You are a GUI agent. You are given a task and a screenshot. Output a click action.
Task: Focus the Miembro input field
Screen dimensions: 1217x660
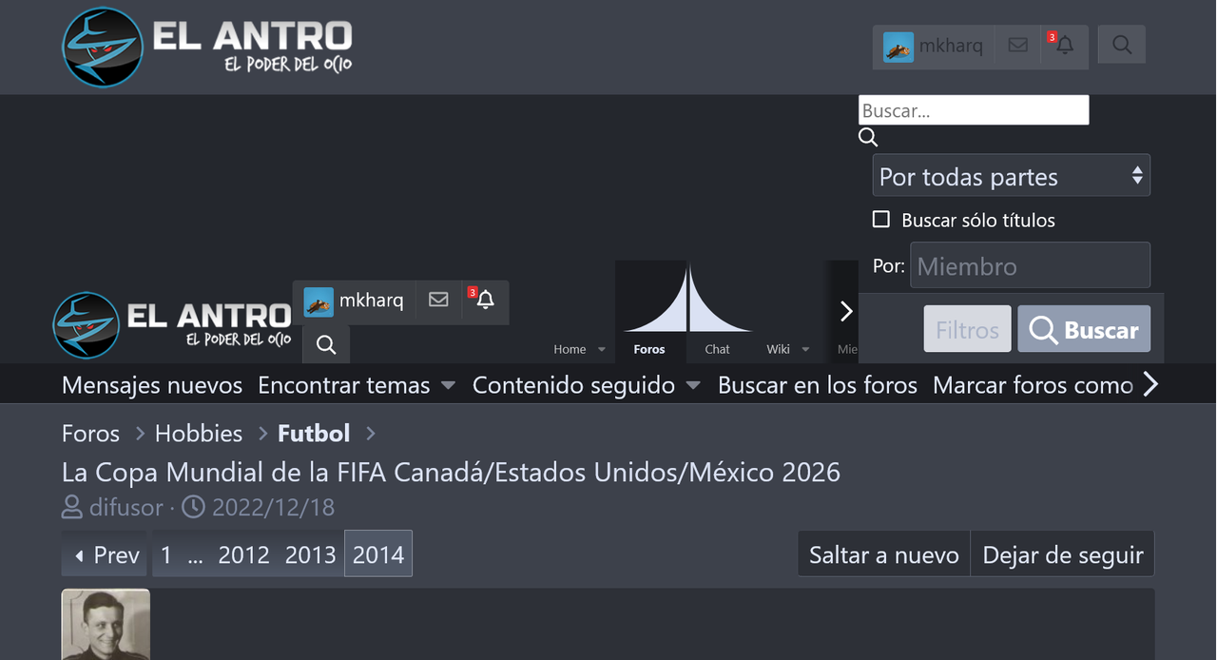tap(1030, 265)
